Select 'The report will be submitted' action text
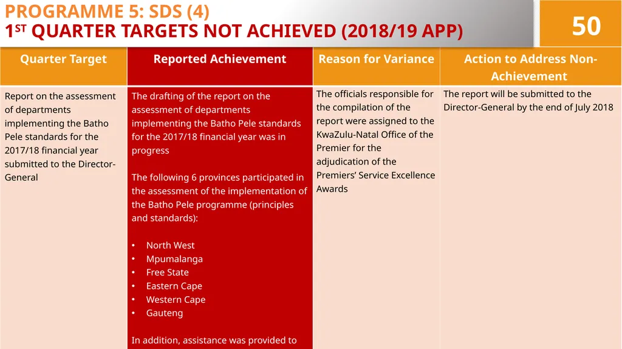 tap(528, 101)
